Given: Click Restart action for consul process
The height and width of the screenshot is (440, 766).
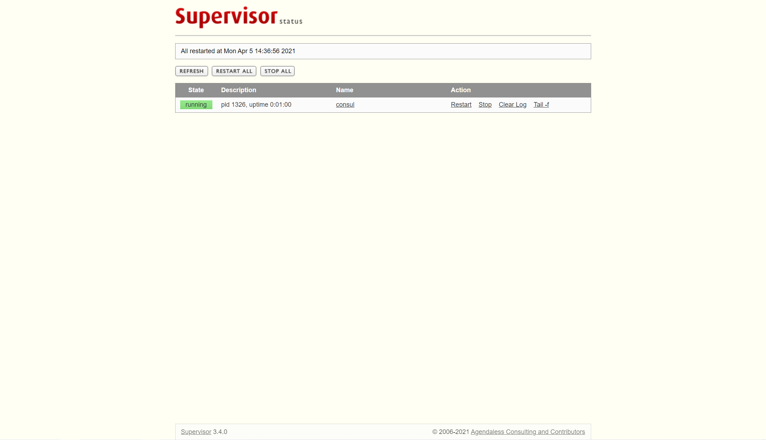Looking at the screenshot, I should pos(461,104).
